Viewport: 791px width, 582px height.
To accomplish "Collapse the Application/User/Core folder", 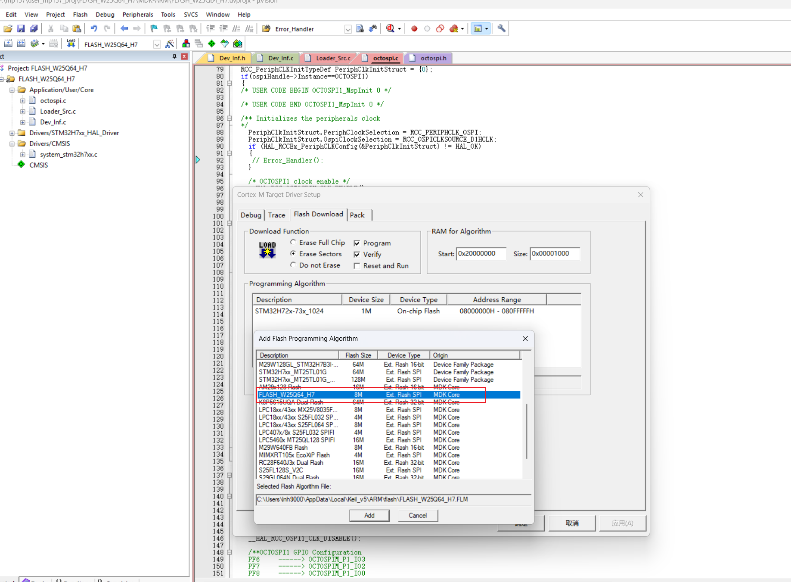I will (x=12, y=90).
